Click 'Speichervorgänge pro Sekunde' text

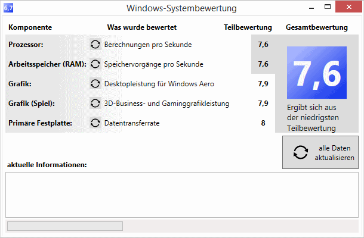[154, 64]
